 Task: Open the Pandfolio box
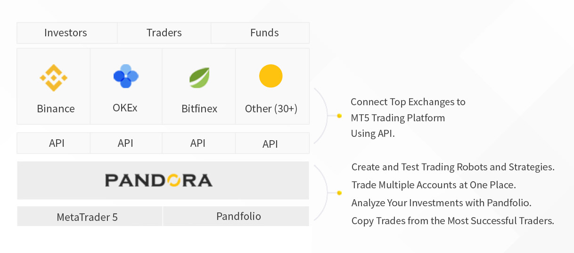tap(236, 216)
